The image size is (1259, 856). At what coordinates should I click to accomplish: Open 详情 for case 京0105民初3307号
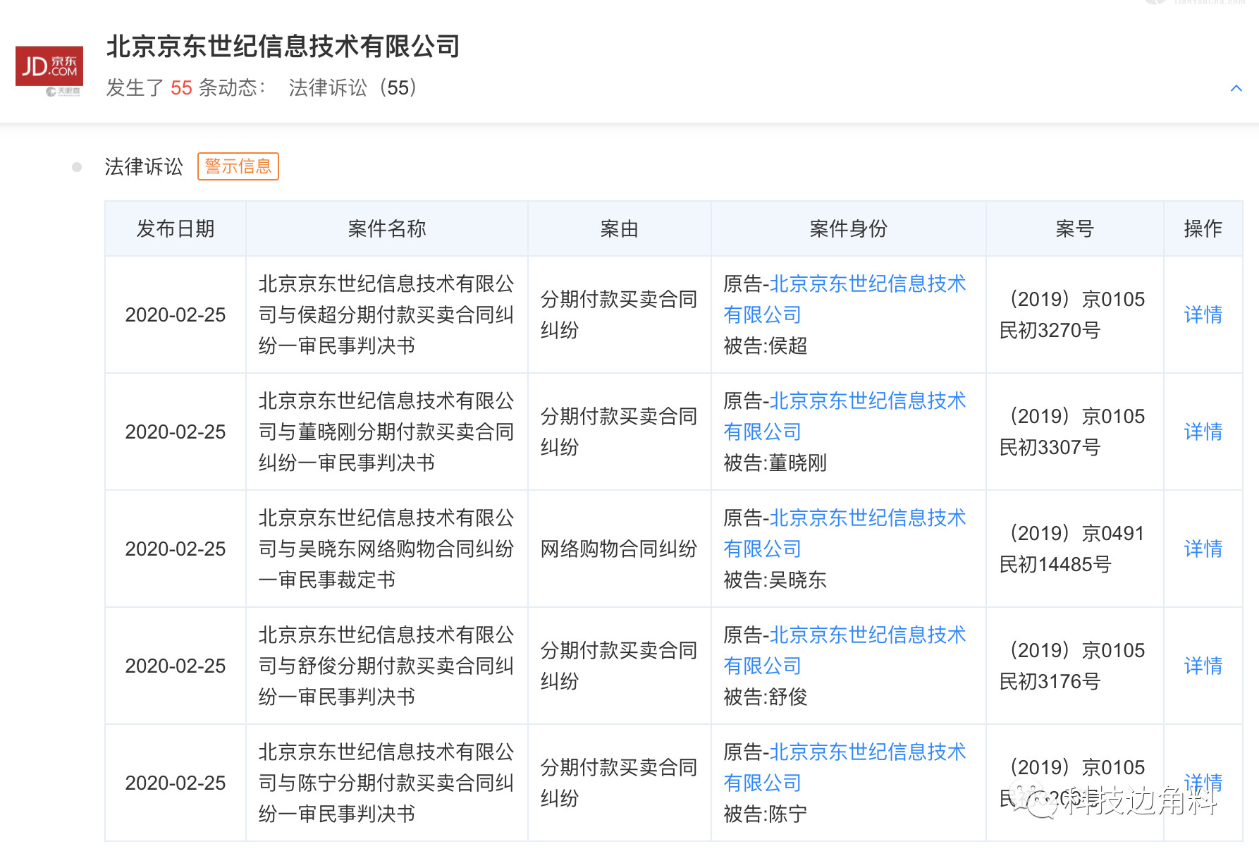(x=1203, y=432)
